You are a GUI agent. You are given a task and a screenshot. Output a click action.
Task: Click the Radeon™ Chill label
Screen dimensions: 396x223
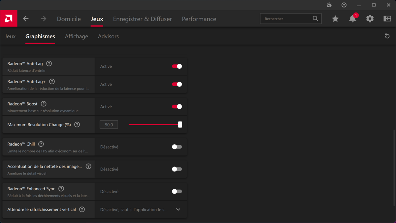(x=21, y=144)
